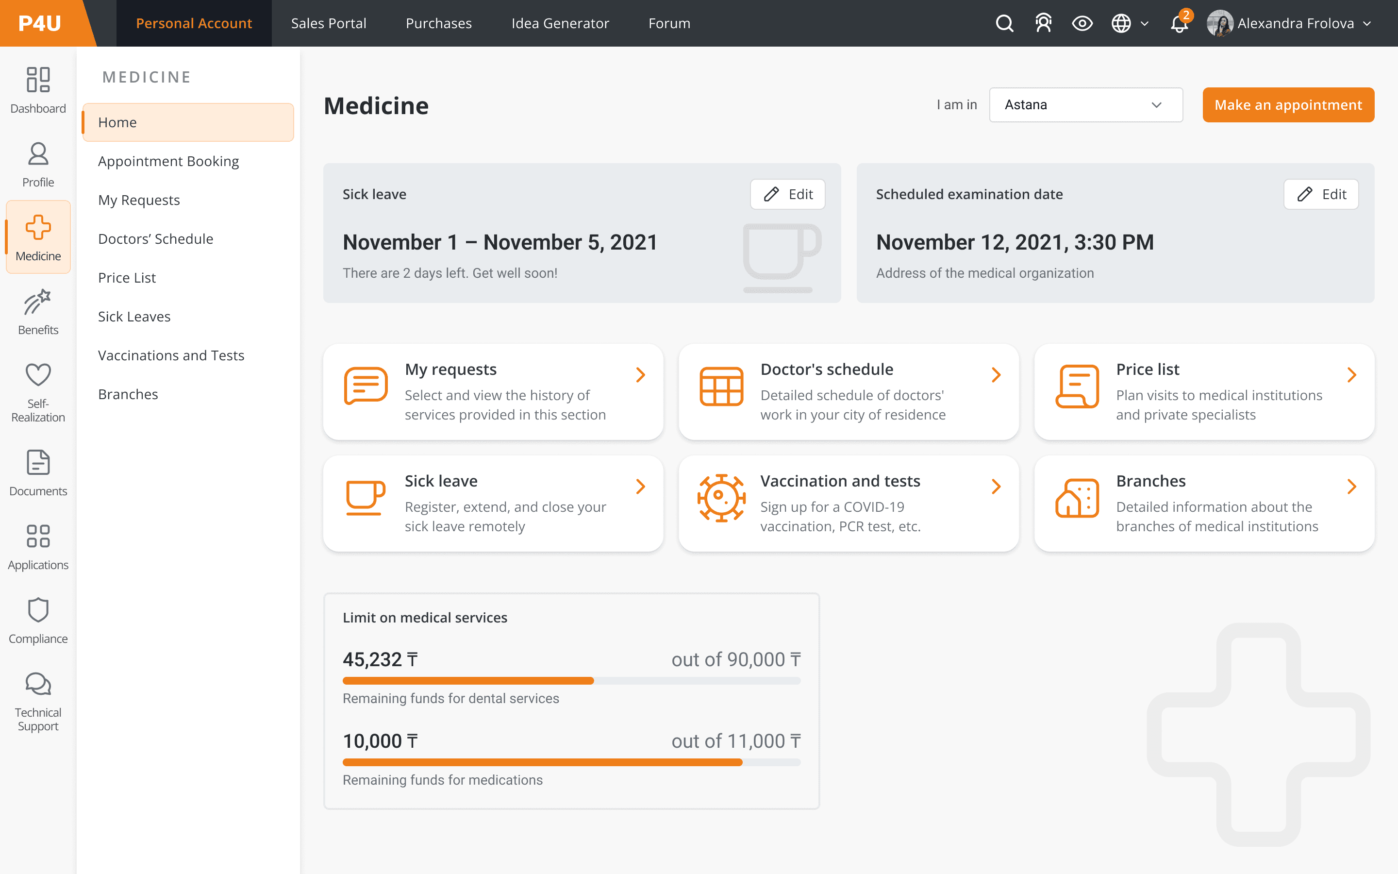The width and height of the screenshot is (1398, 874).
Task: Switch to Sales Portal tab
Action: (329, 23)
